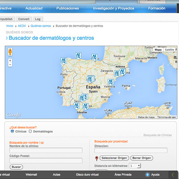Click AEDV marker on northern Asturias coast
This screenshot has width=179, height=179.
point(78,55)
